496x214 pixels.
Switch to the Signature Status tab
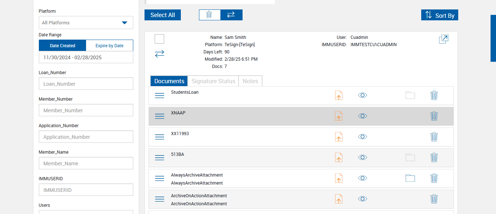pyautogui.click(x=214, y=81)
